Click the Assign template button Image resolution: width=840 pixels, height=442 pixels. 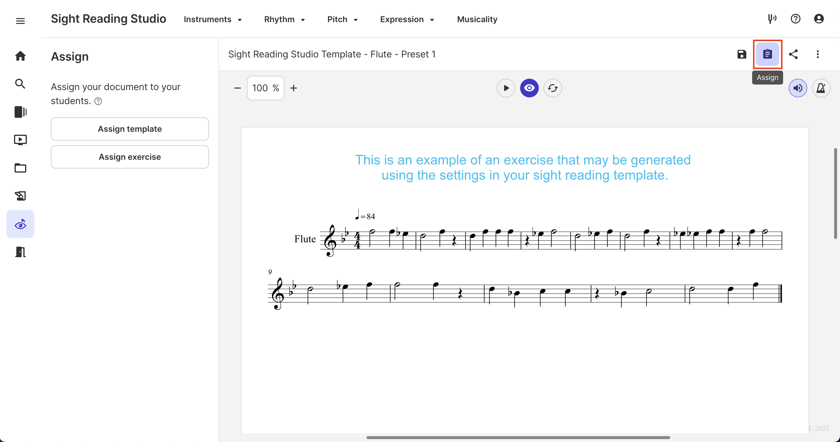(130, 129)
